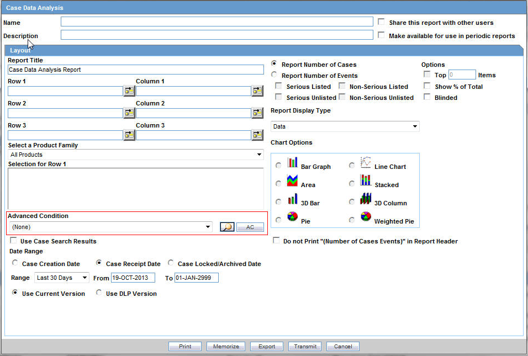Click the Row 1 text field

click(x=65, y=91)
